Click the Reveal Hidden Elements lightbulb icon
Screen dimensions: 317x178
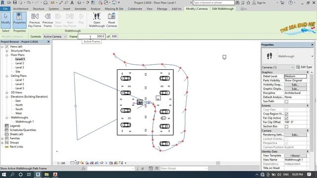(x=106, y=163)
